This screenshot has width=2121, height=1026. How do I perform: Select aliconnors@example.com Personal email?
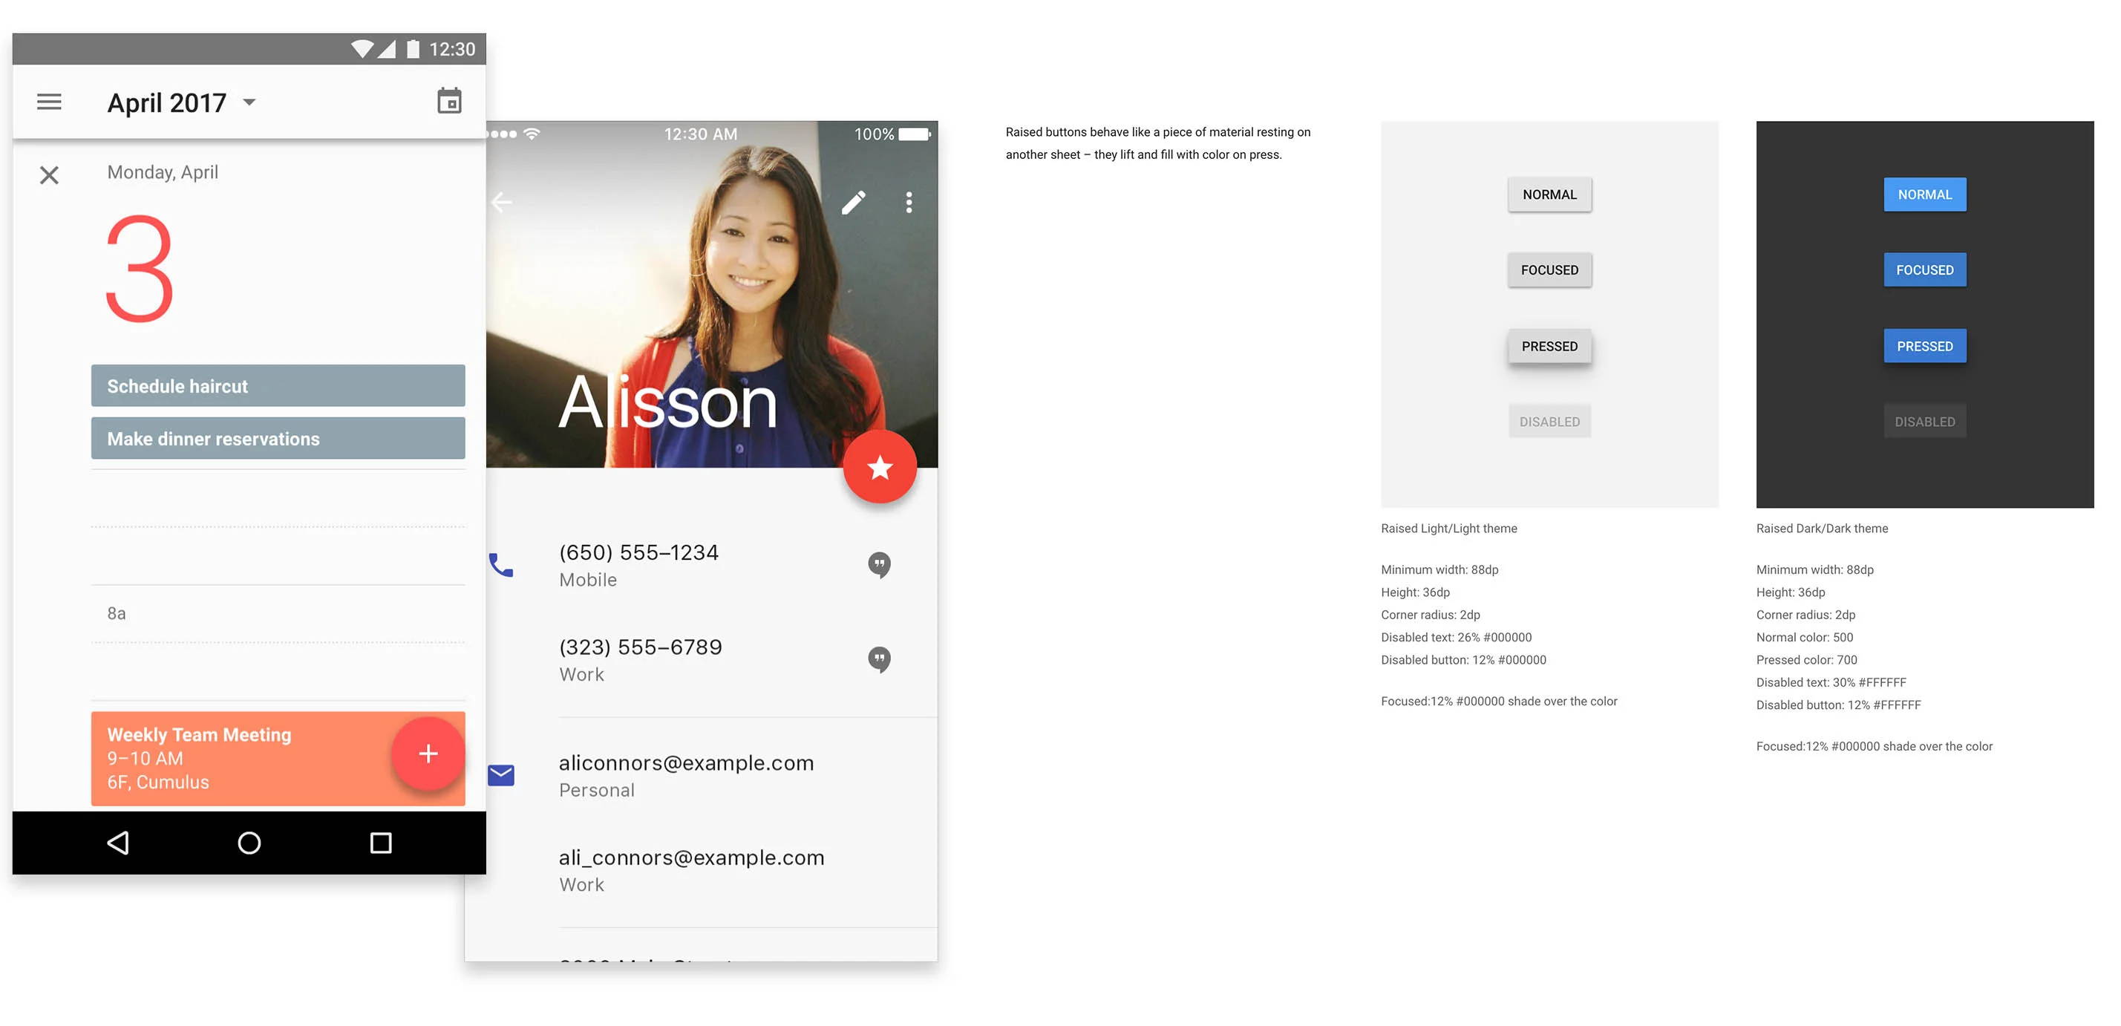pyautogui.click(x=686, y=775)
